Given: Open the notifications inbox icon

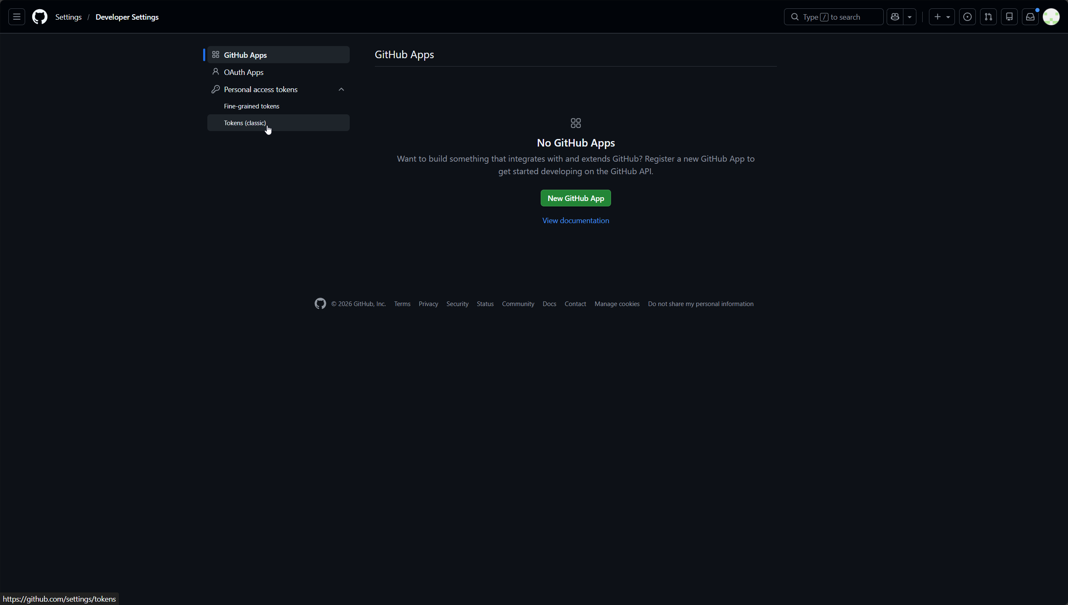Looking at the screenshot, I should (1030, 17).
